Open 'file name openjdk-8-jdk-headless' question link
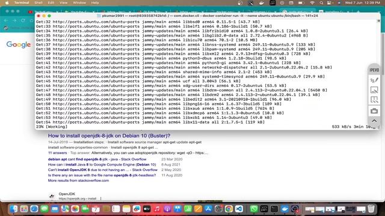385x216 pixels. (x=102, y=175)
